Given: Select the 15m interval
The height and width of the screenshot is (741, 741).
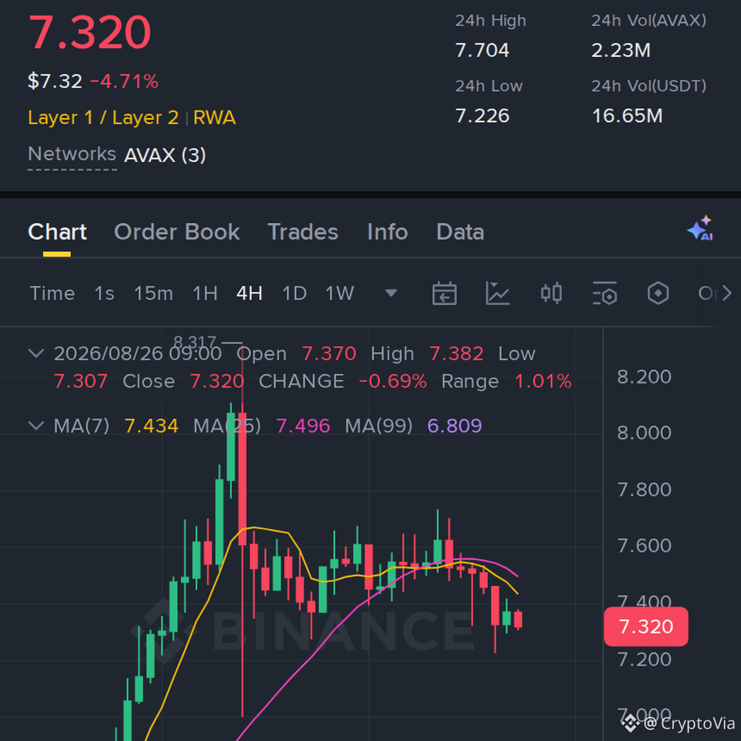Looking at the screenshot, I should click(154, 294).
